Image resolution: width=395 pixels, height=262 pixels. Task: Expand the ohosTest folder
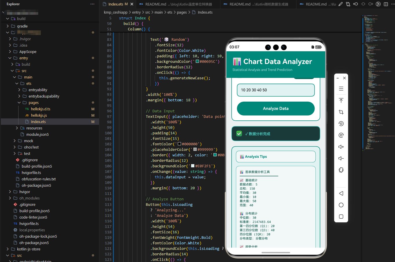point(15,147)
